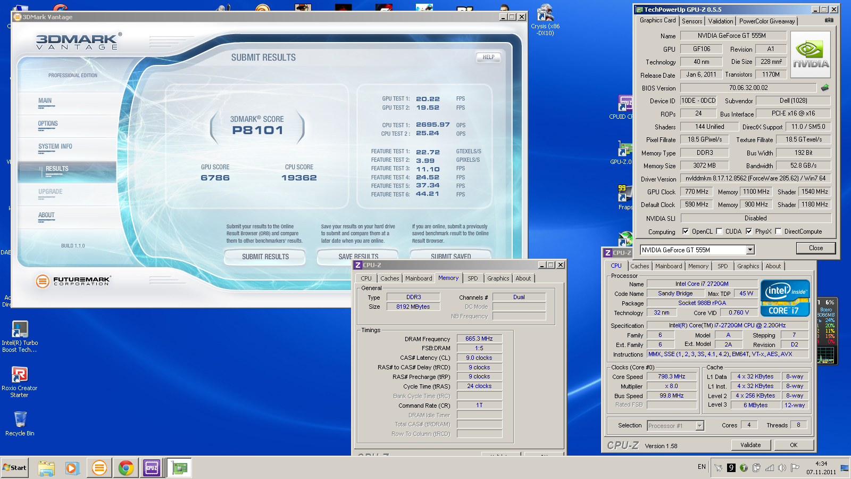Open SPD tab in the CPU-Z Memory window
Screen dimensions: 851x479
point(473,278)
